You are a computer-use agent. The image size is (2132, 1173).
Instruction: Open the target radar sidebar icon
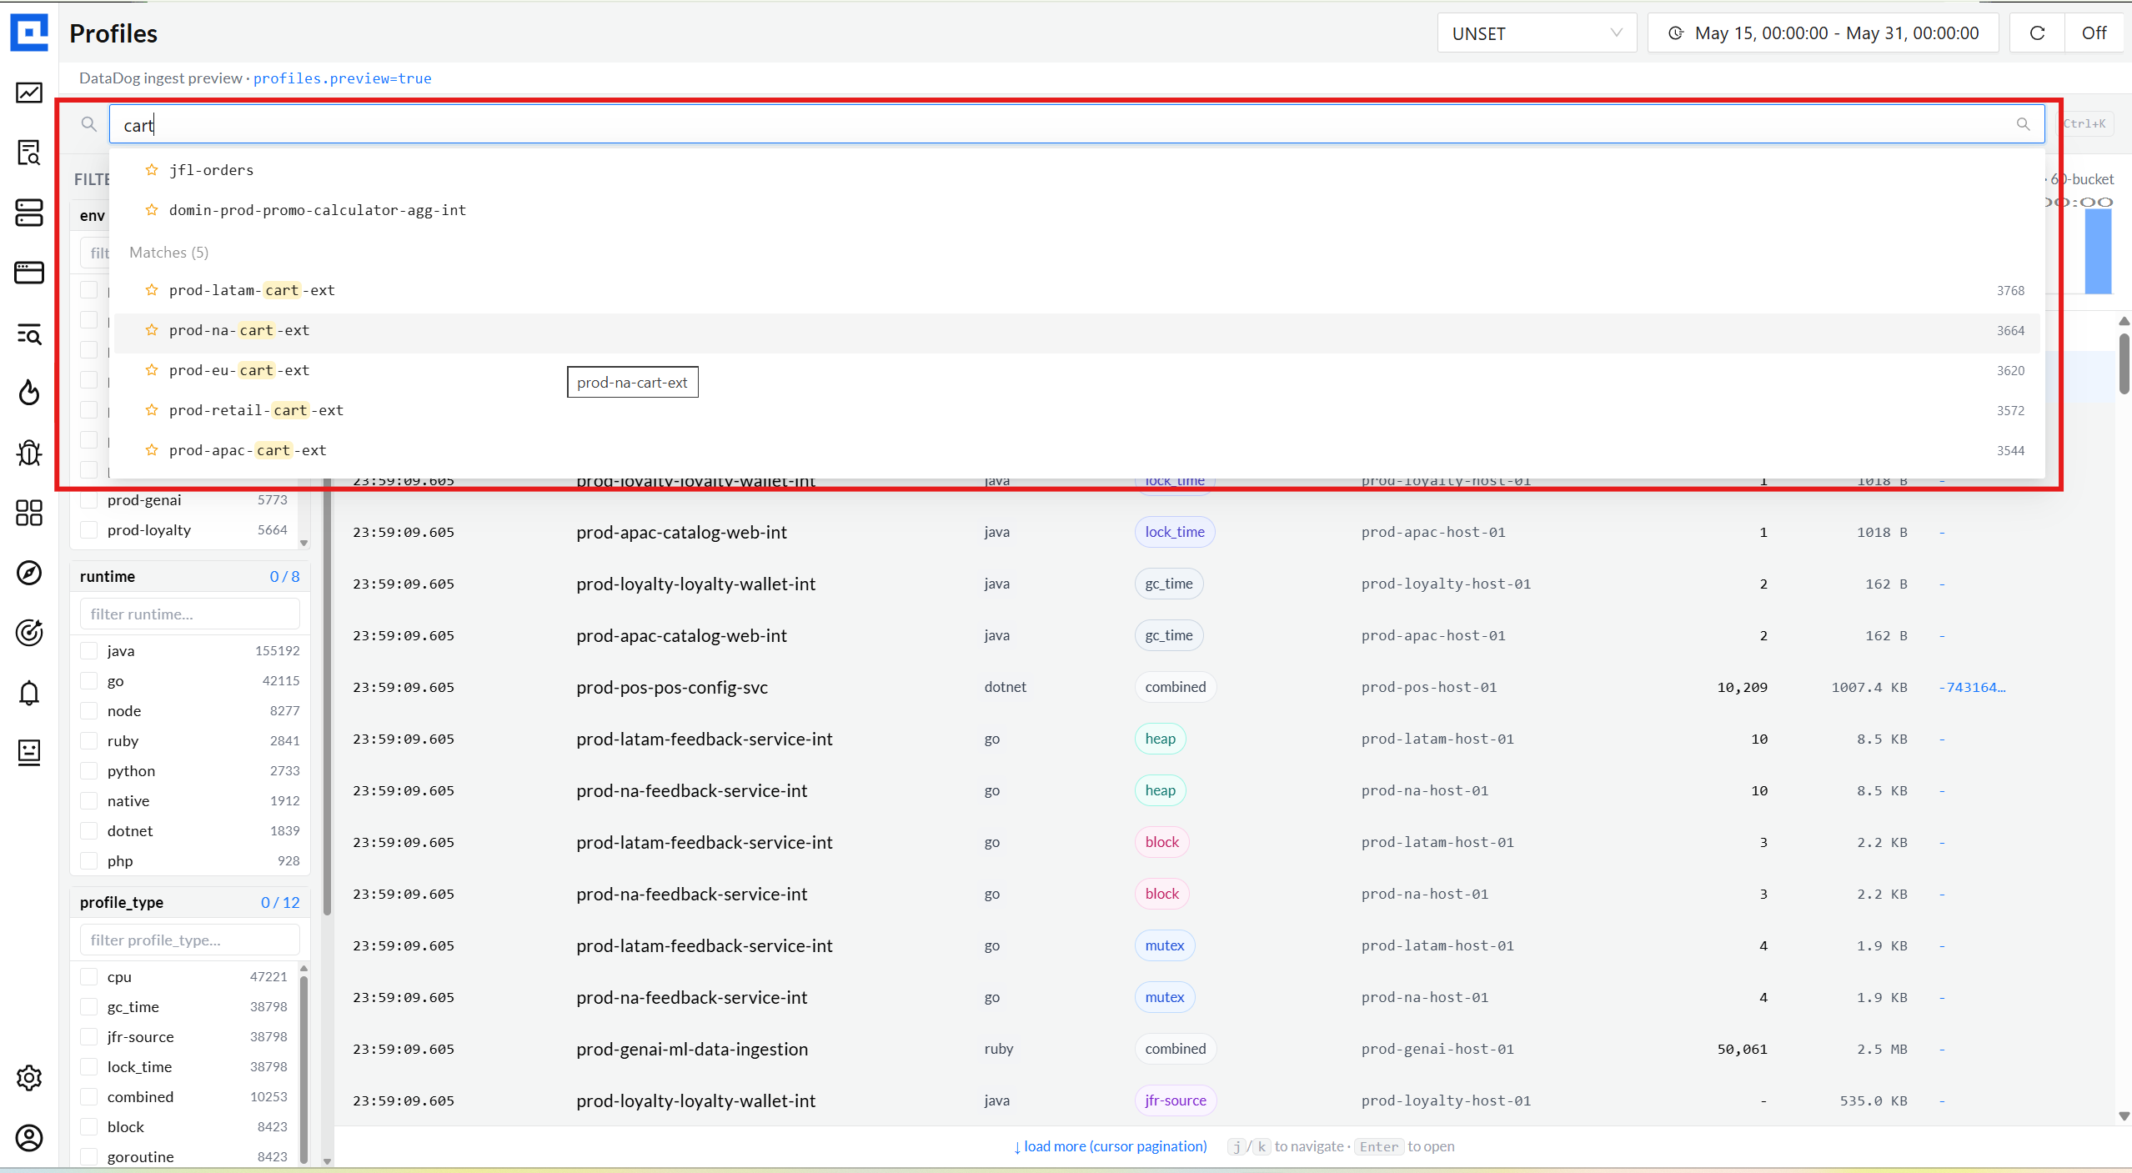tap(29, 633)
